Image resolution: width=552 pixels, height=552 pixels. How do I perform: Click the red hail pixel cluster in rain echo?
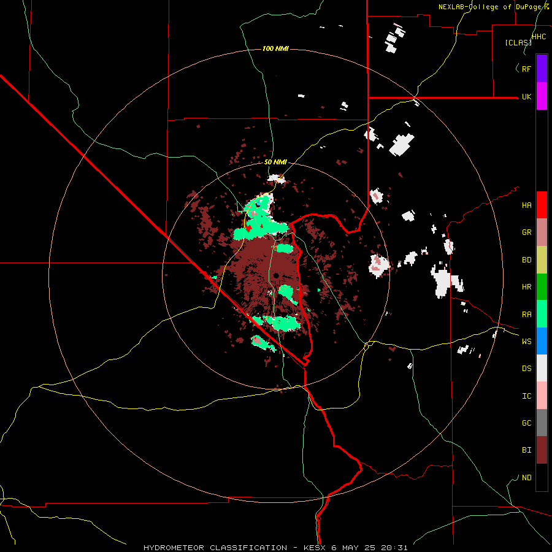pos(248,228)
